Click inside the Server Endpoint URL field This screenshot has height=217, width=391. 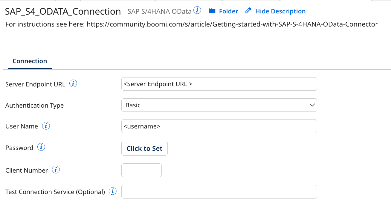coord(219,84)
